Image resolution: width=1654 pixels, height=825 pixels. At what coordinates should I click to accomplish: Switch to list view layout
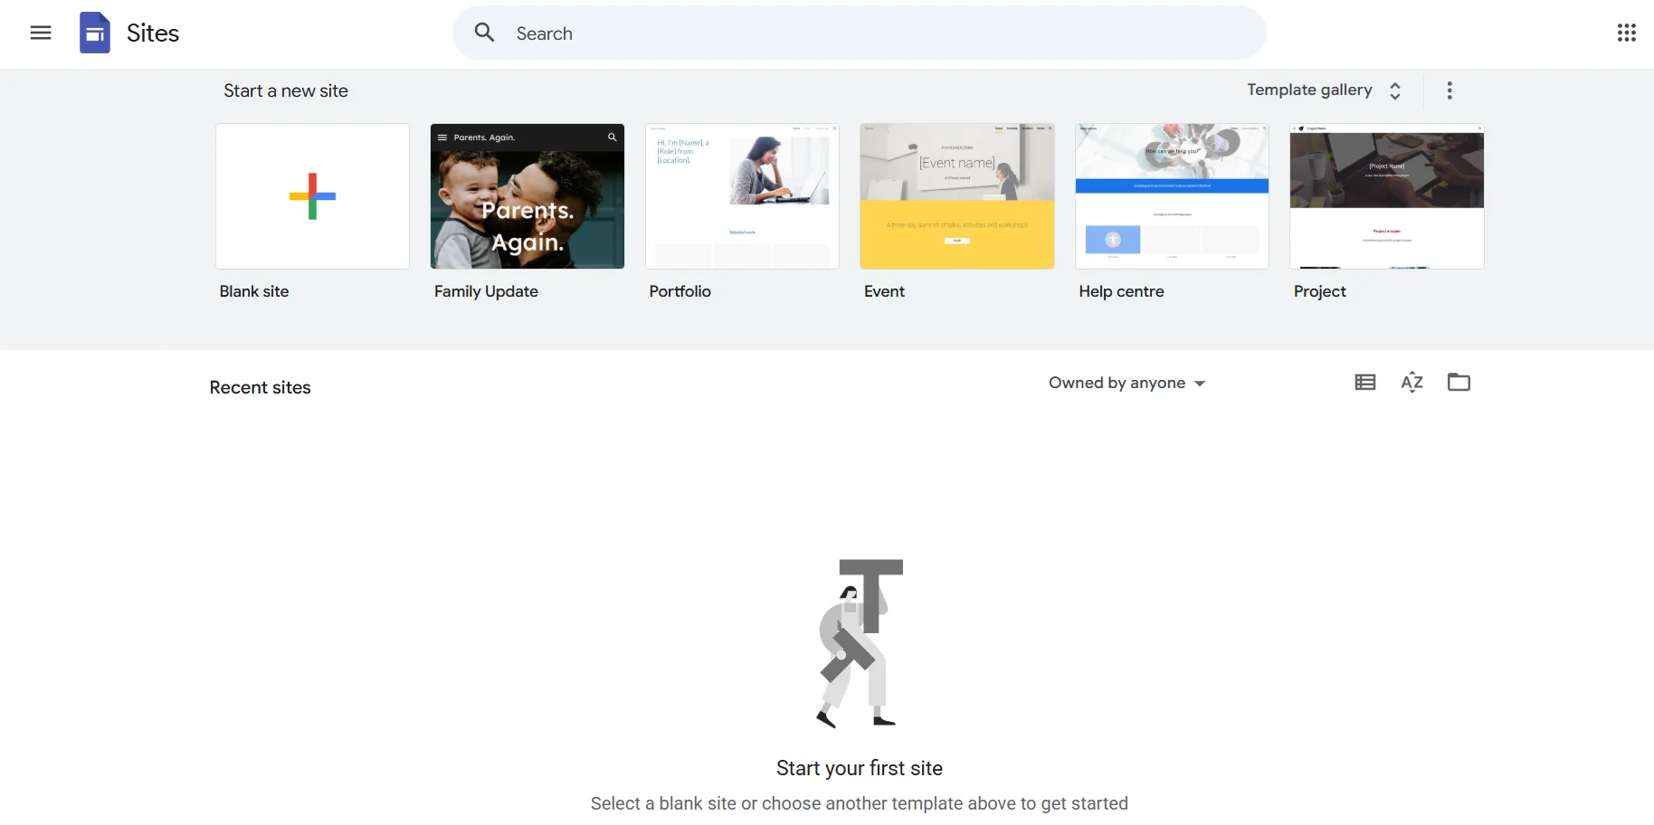click(1364, 383)
